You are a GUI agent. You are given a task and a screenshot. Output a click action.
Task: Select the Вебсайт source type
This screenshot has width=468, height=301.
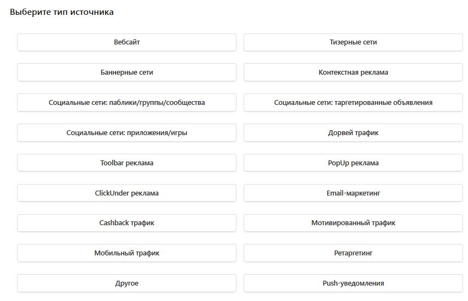(x=126, y=42)
